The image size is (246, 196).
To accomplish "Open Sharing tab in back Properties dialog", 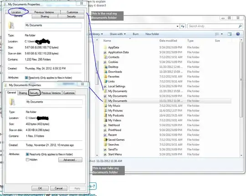I will (45, 16).
